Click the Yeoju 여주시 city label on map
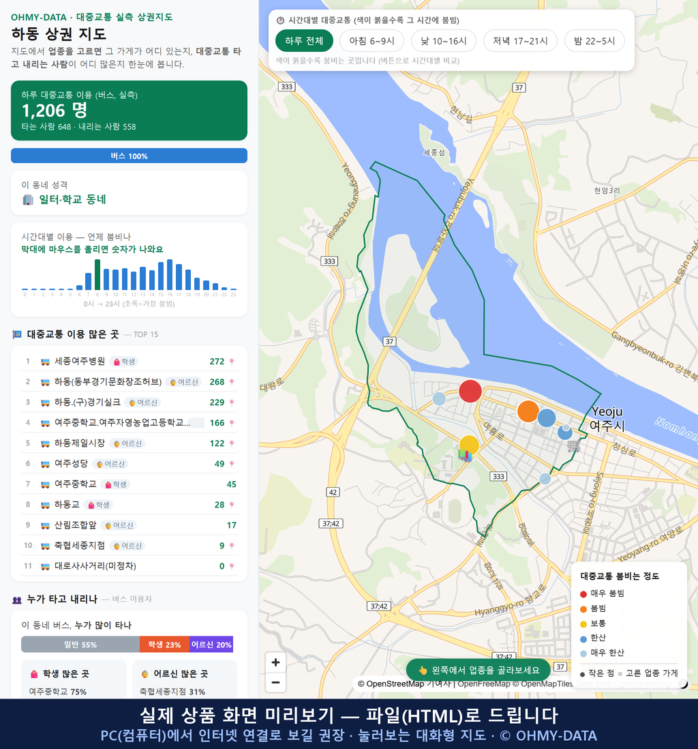Screen dimensions: 698x749 tap(607, 418)
